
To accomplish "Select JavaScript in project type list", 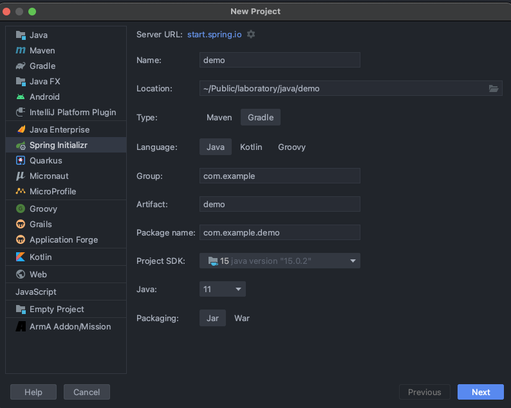I will [x=66, y=292].
